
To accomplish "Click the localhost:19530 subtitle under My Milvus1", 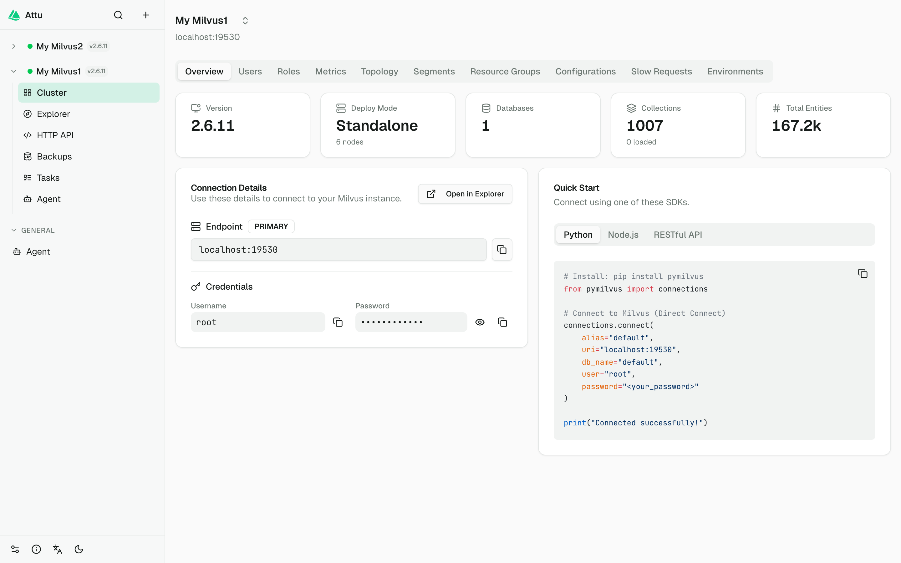I will click(207, 37).
